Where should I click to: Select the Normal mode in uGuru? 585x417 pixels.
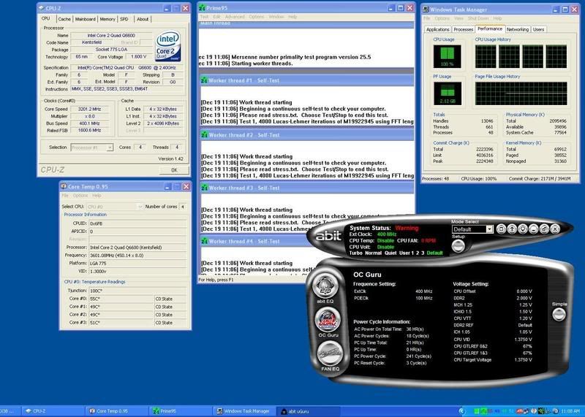pos(373,253)
